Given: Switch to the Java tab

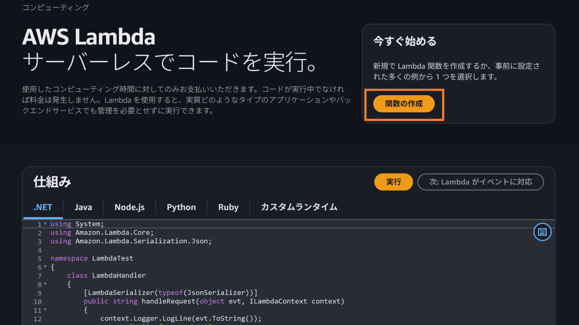Looking at the screenshot, I should pyautogui.click(x=83, y=207).
